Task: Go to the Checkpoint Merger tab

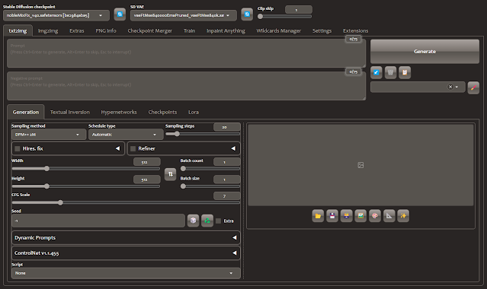Action: 149,30
